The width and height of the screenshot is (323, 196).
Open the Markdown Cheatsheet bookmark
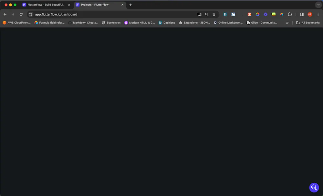pos(83,23)
